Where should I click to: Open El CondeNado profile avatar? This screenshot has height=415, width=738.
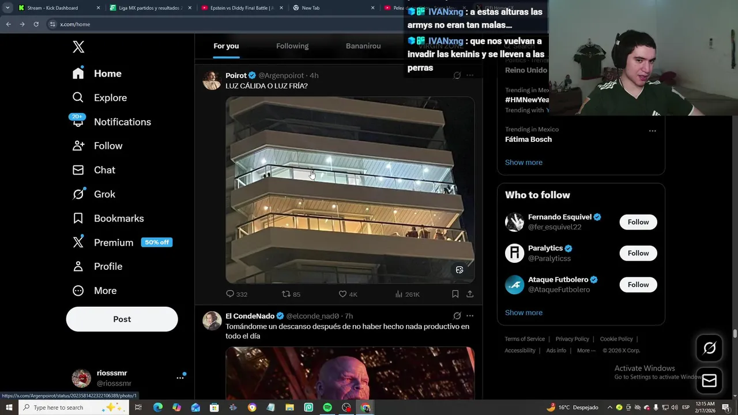(212, 321)
